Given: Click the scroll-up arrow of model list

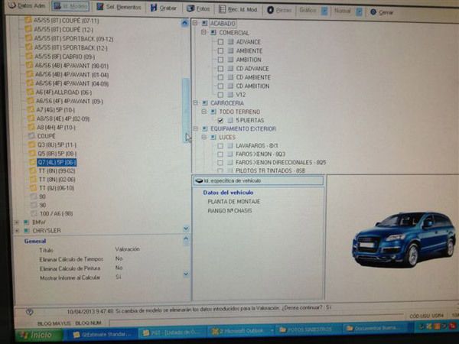Looking at the screenshot, I should [184, 23].
